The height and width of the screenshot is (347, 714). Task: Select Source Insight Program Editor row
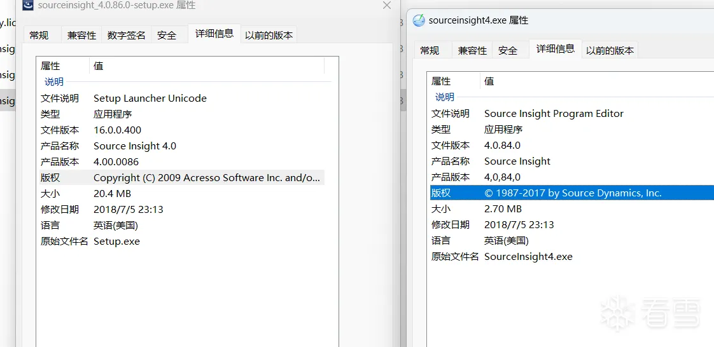point(572,114)
